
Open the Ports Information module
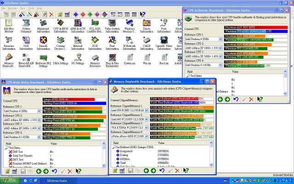point(164,26)
